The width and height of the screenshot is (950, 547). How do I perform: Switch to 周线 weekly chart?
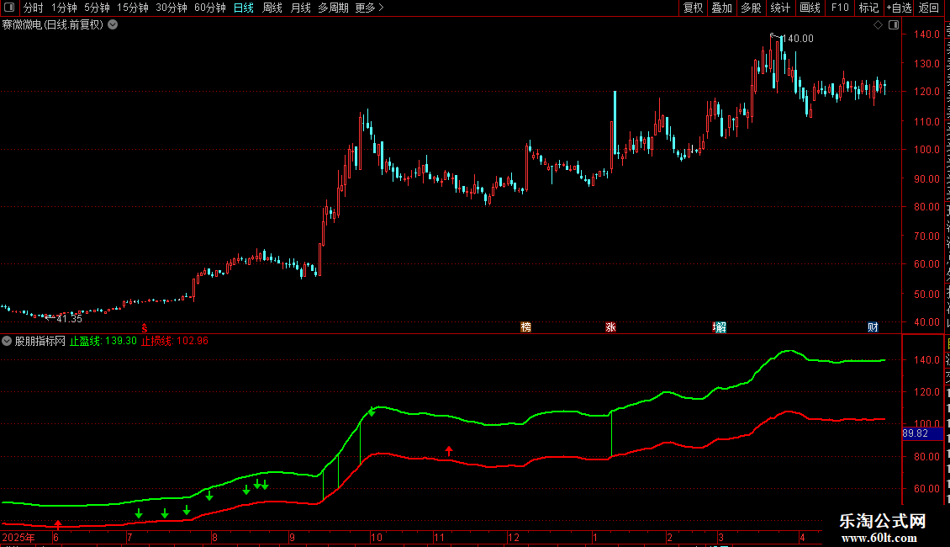272,8
